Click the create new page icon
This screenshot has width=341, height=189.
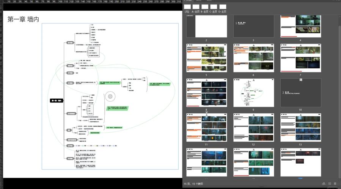pyautogui.click(x=330, y=183)
